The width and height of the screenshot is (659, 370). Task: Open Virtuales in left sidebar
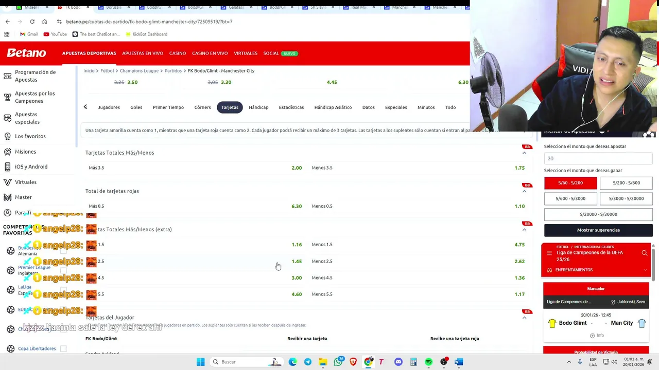[x=25, y=182]
